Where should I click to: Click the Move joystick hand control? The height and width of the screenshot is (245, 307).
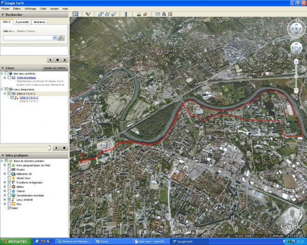(296, 48)
